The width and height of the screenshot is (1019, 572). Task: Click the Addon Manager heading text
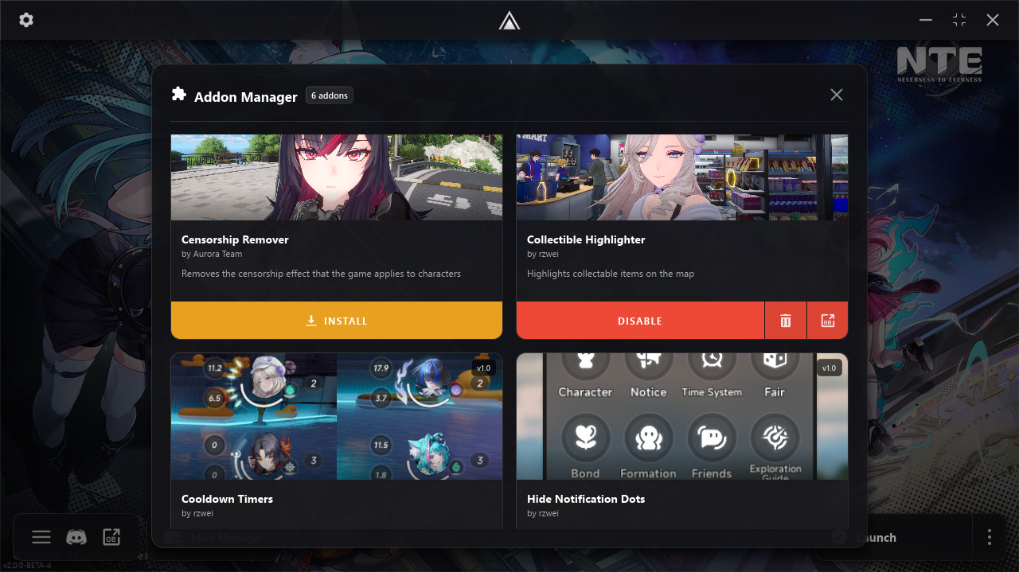(246, 96)
